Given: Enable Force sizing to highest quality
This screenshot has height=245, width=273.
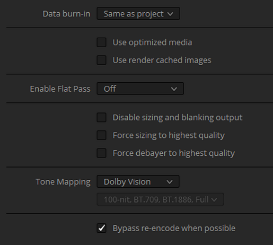Looking at the screenshot, I should 101,135.
